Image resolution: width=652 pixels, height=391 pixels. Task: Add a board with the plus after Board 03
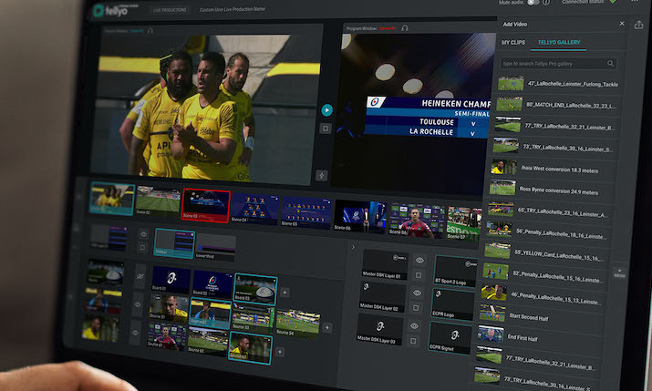point(285,293)
